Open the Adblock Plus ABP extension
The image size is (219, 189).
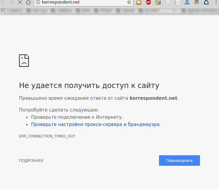coord(148,2)
